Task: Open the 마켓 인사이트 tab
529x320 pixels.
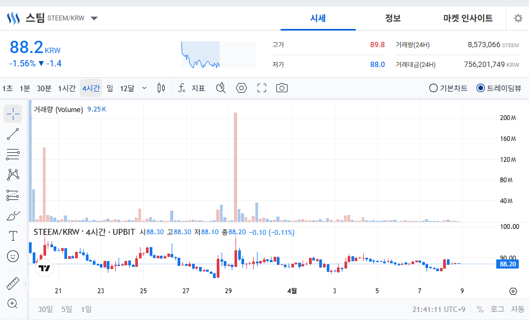Action: pyautogui.click(x=468, y=18)
